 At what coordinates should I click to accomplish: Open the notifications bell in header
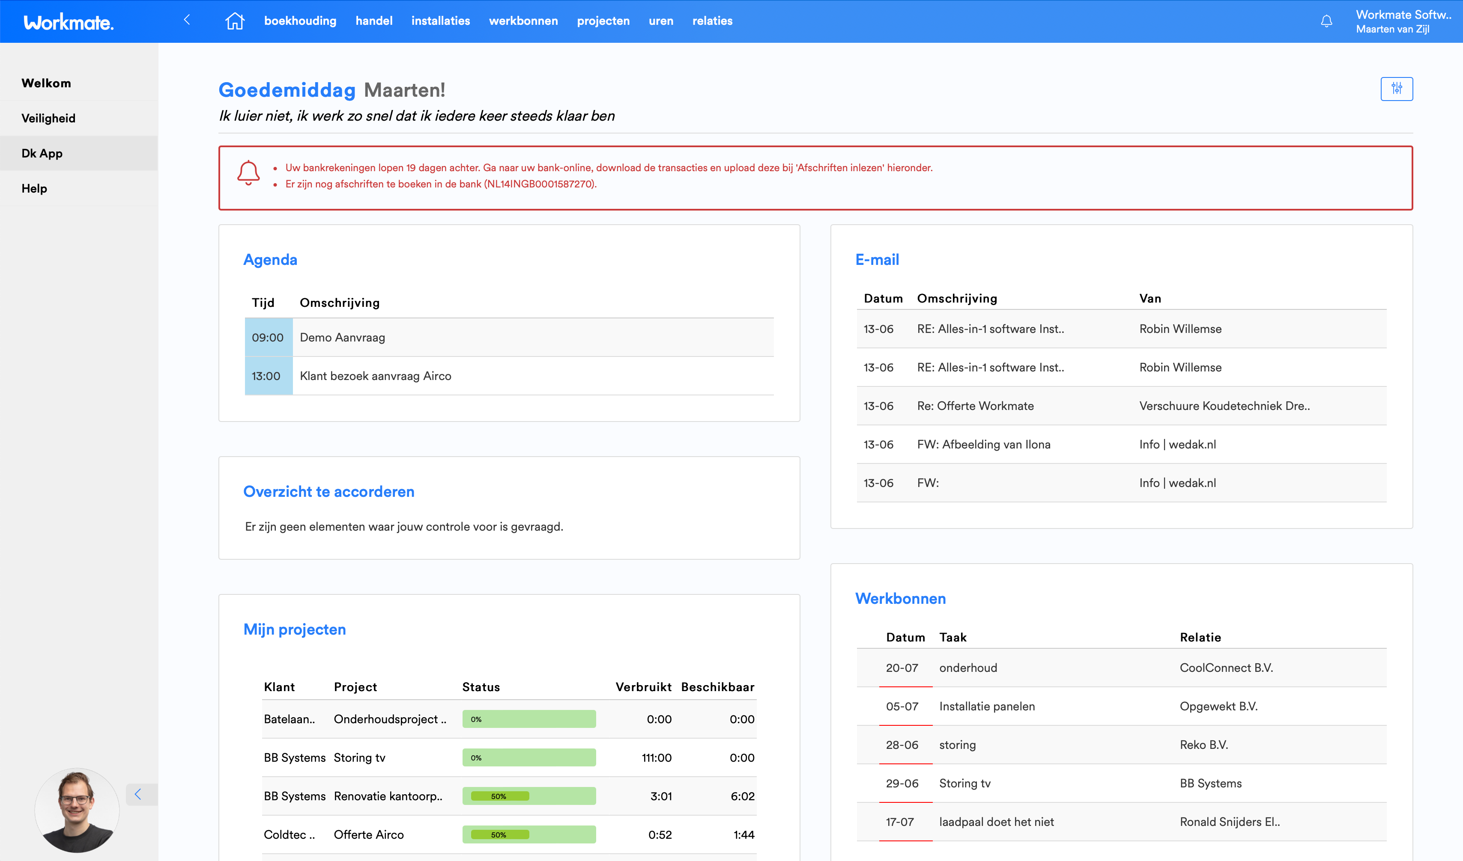[1326, 21]
